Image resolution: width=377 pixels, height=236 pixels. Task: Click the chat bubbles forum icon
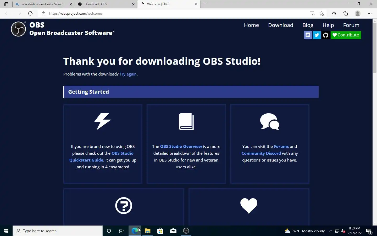[x=270, y=122]
